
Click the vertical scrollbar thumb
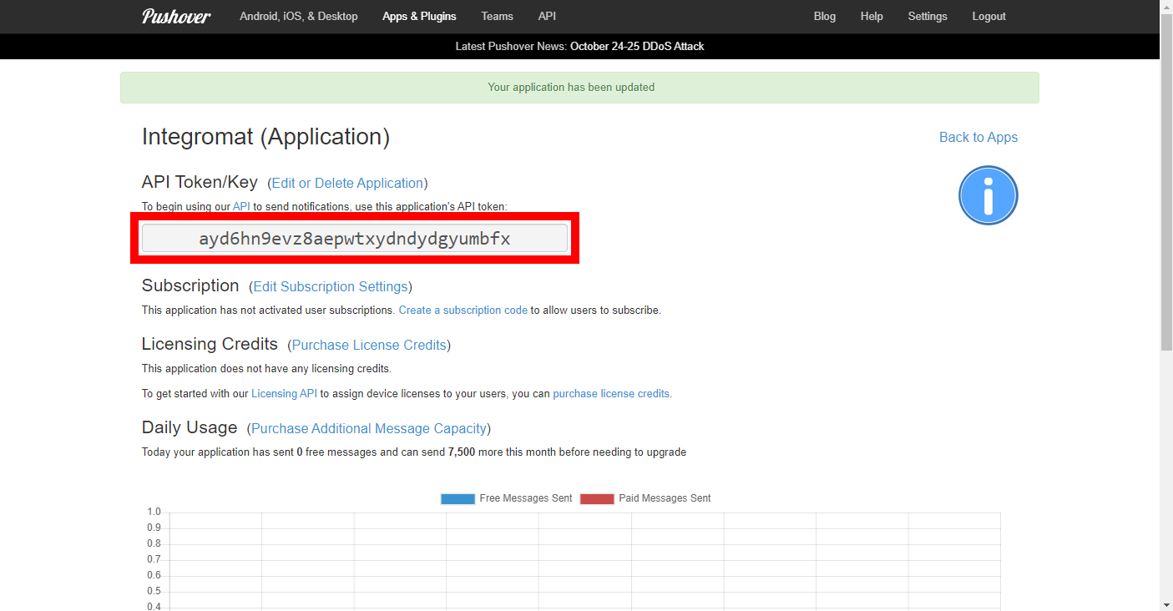pyautogui.click(x=1166, y=182)
